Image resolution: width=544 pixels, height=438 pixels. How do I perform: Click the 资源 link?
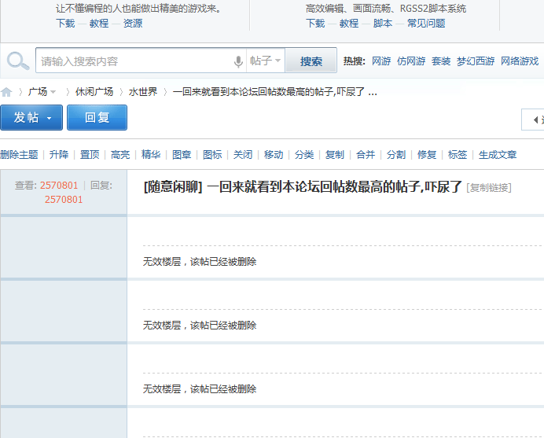point(133,24)
